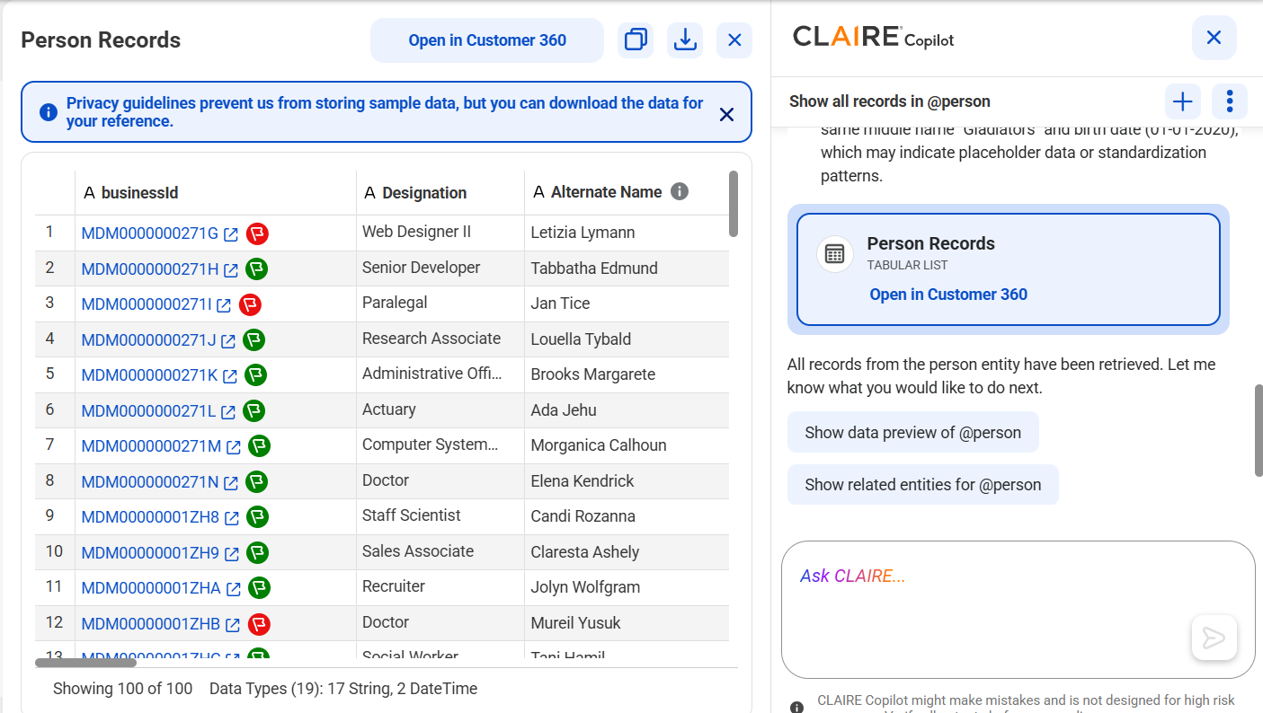Screen dimensions: 1263x713
Task: Click red flag icon for MDM0000000271I
Action: [250, 304]
